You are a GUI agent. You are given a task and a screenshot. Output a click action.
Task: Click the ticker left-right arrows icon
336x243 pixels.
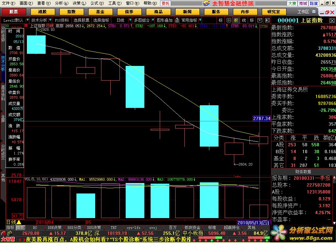(x=22, y=240)
